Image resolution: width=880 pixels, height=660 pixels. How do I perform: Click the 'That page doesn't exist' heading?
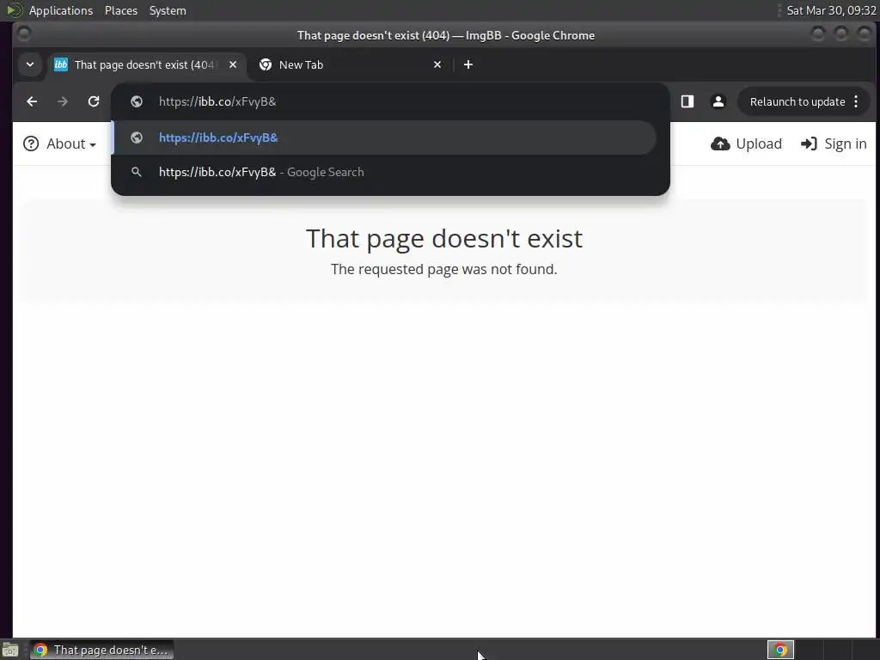(444, 239)
